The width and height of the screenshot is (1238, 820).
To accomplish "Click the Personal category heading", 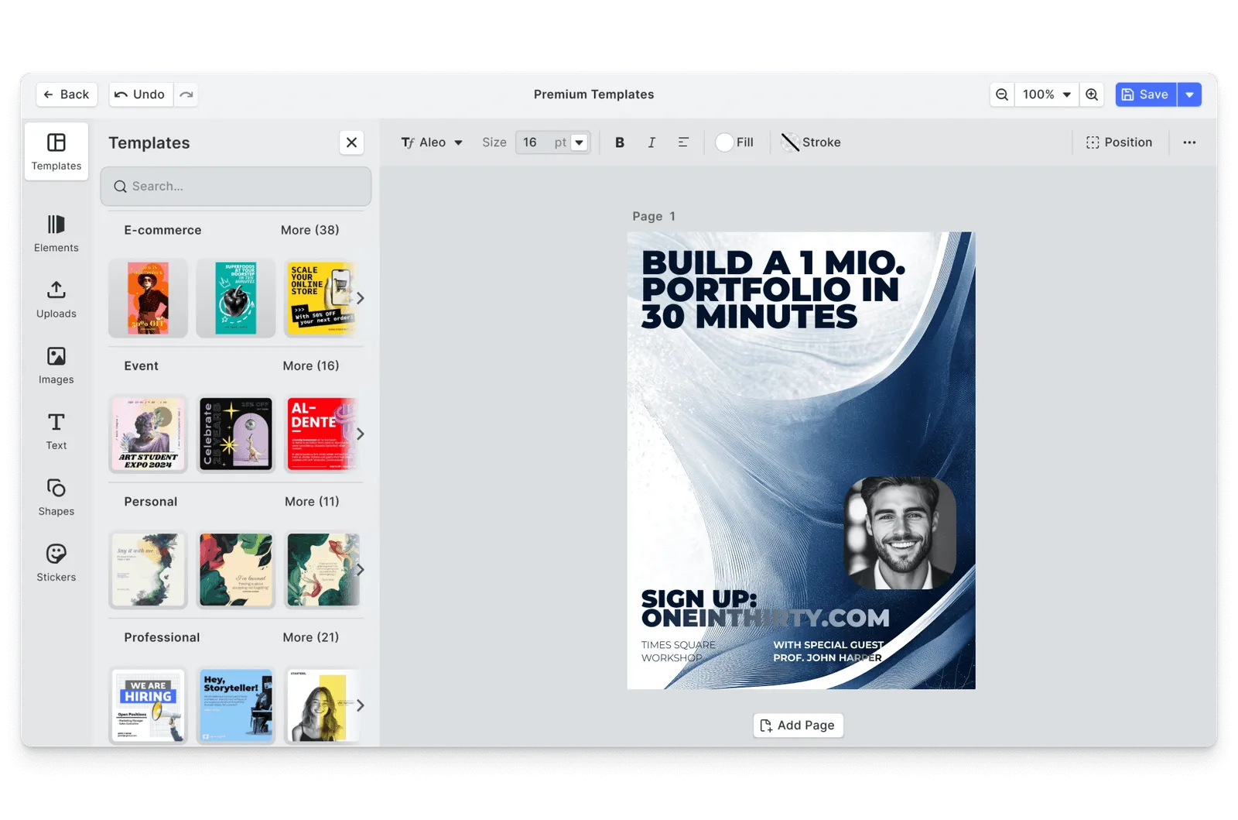I will coord(150,502).
